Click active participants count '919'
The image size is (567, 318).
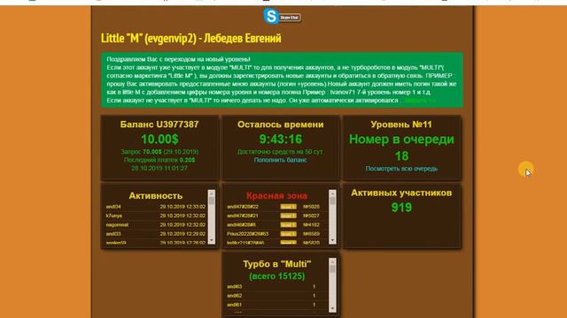click(x=401, y=208)
